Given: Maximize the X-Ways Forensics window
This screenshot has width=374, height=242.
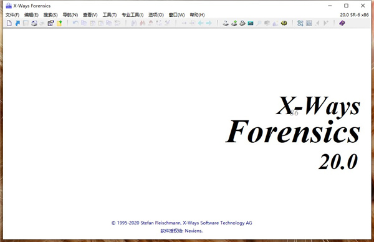Looking at the screenshot, I should point(346,6).
